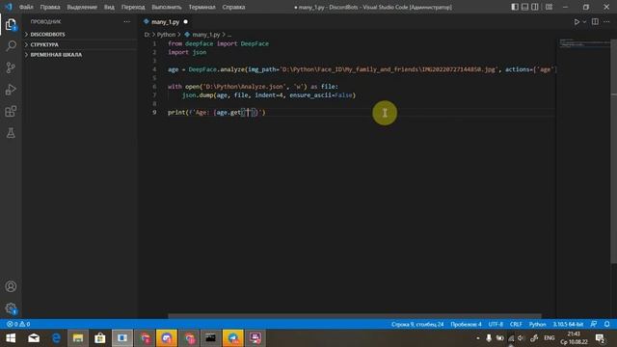
Task: Open editor more actions ellipsis
Action: tap(606, 22)
